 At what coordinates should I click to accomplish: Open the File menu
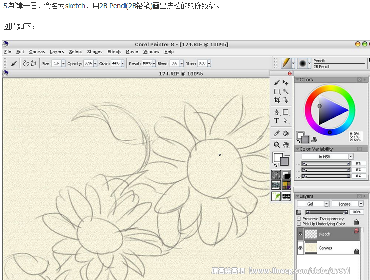(8, 52)
